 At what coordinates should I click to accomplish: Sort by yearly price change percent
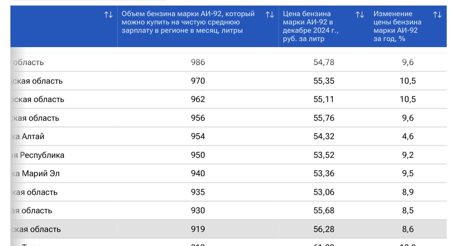coord(437,15)
